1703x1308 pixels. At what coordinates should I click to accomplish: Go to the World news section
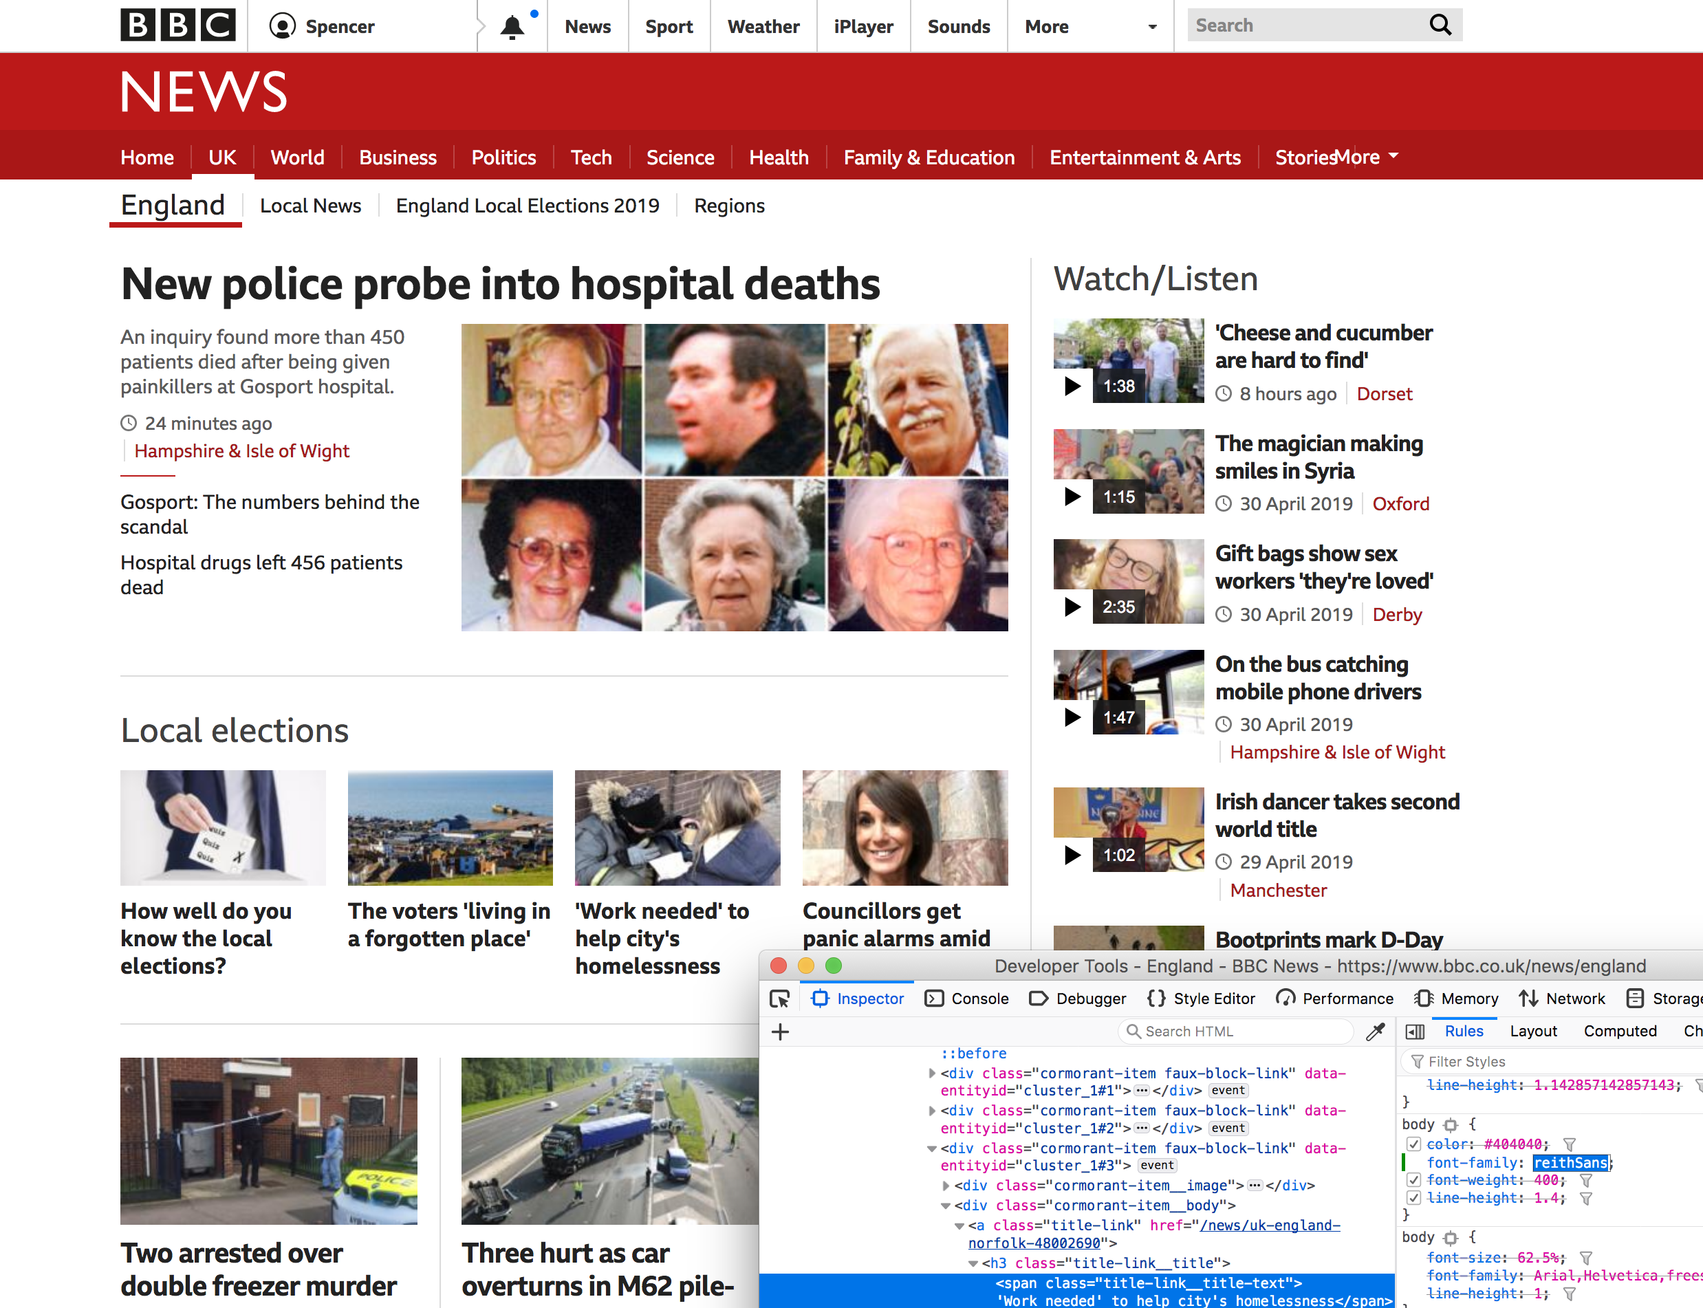pos(297,157)
